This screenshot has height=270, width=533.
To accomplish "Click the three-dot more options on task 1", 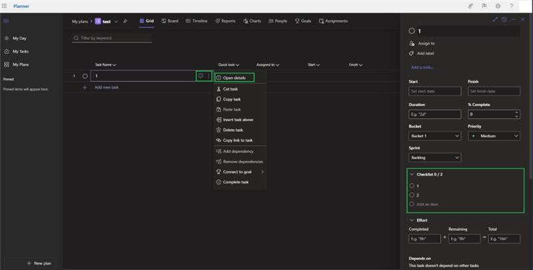I will coord(209,76).
